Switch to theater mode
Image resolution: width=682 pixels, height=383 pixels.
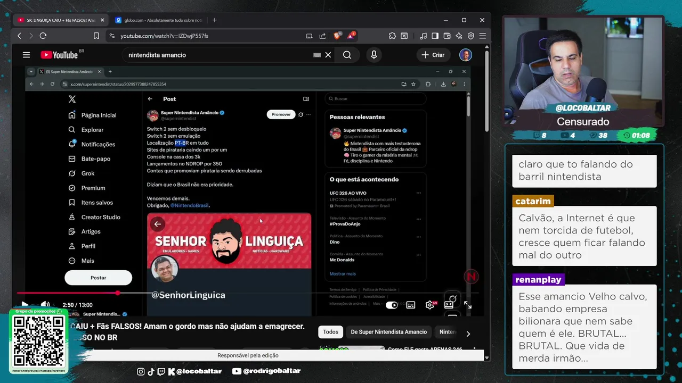tap(449, 305)
